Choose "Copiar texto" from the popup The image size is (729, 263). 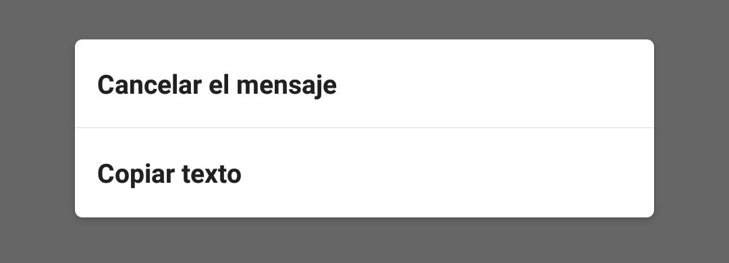pyautogui.click(x=364, y=173)
